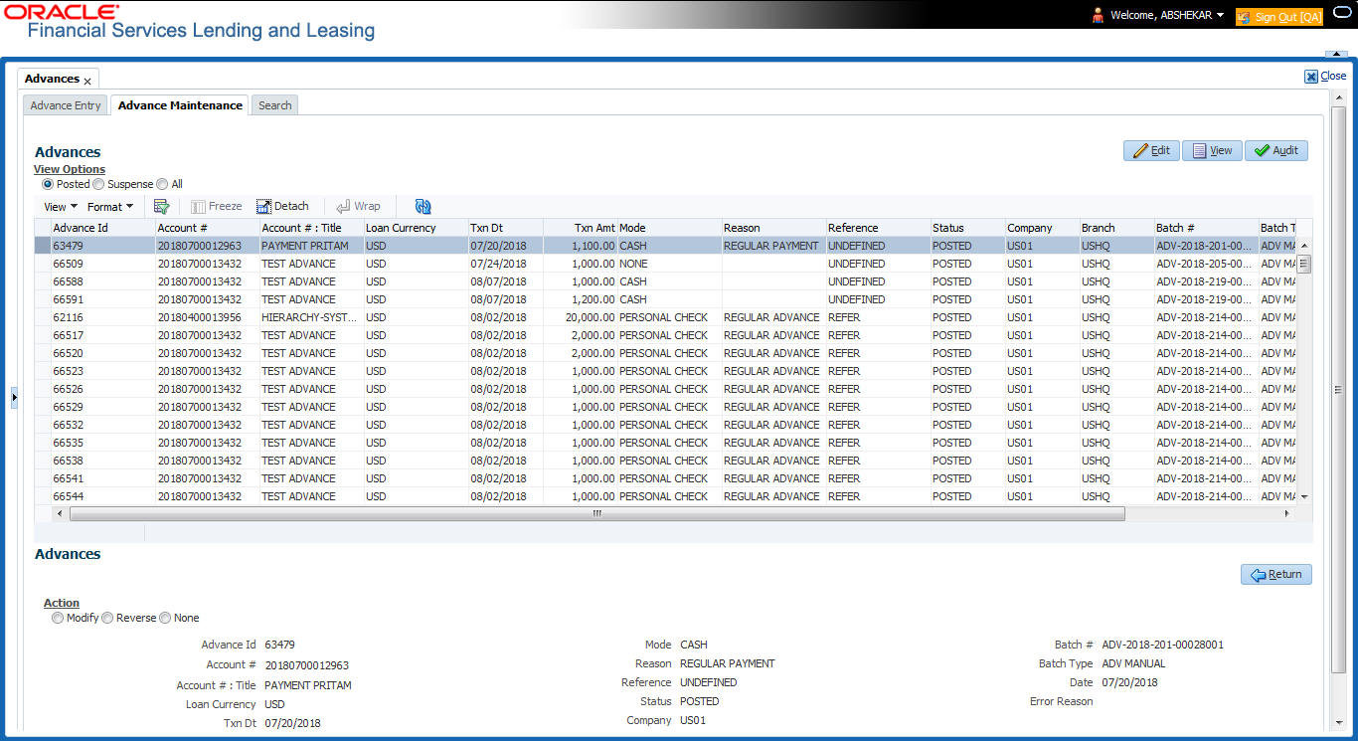Select the Suspense view option
1358x741 pixels.
coord(99,184)
